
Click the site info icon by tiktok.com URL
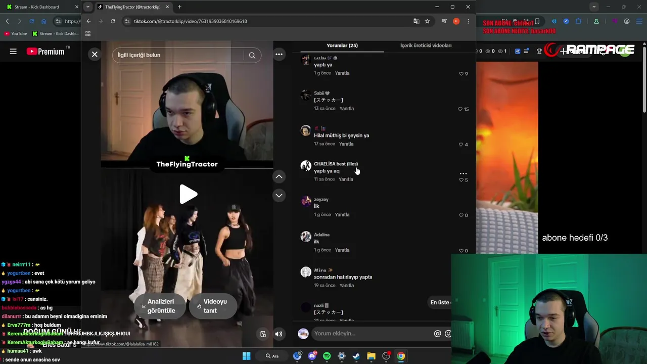(127, 21)
